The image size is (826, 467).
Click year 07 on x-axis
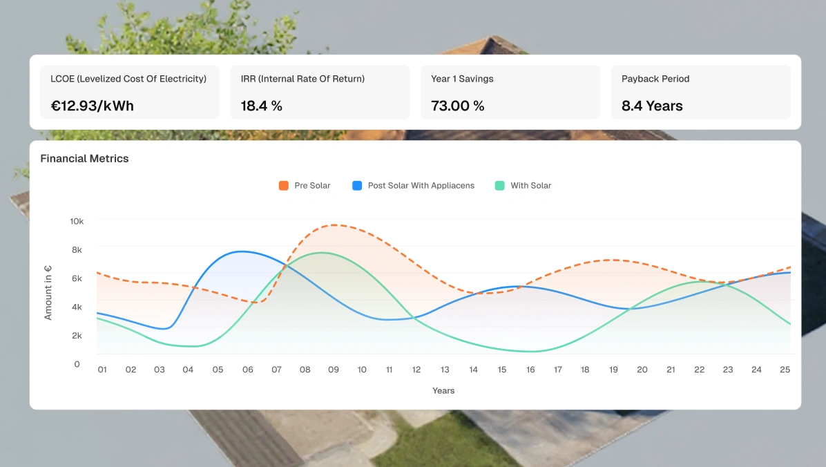[x=276, y=370]
